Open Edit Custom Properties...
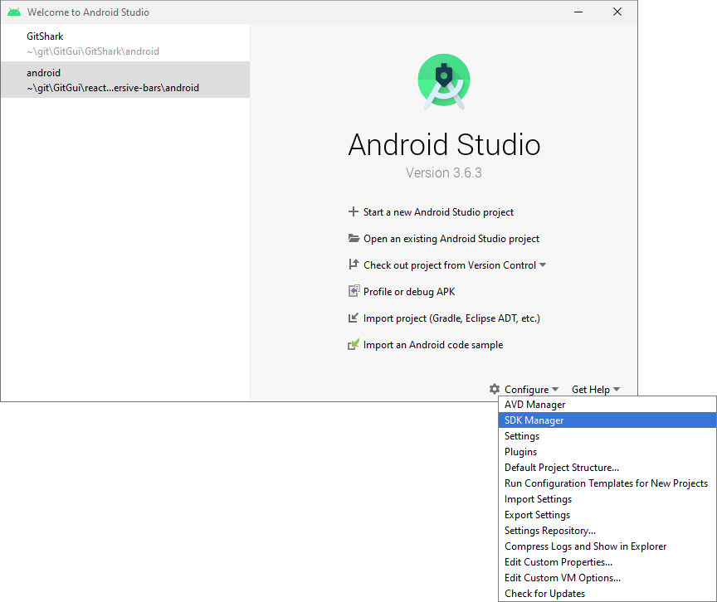717x602 pixels. pos(607,562)
